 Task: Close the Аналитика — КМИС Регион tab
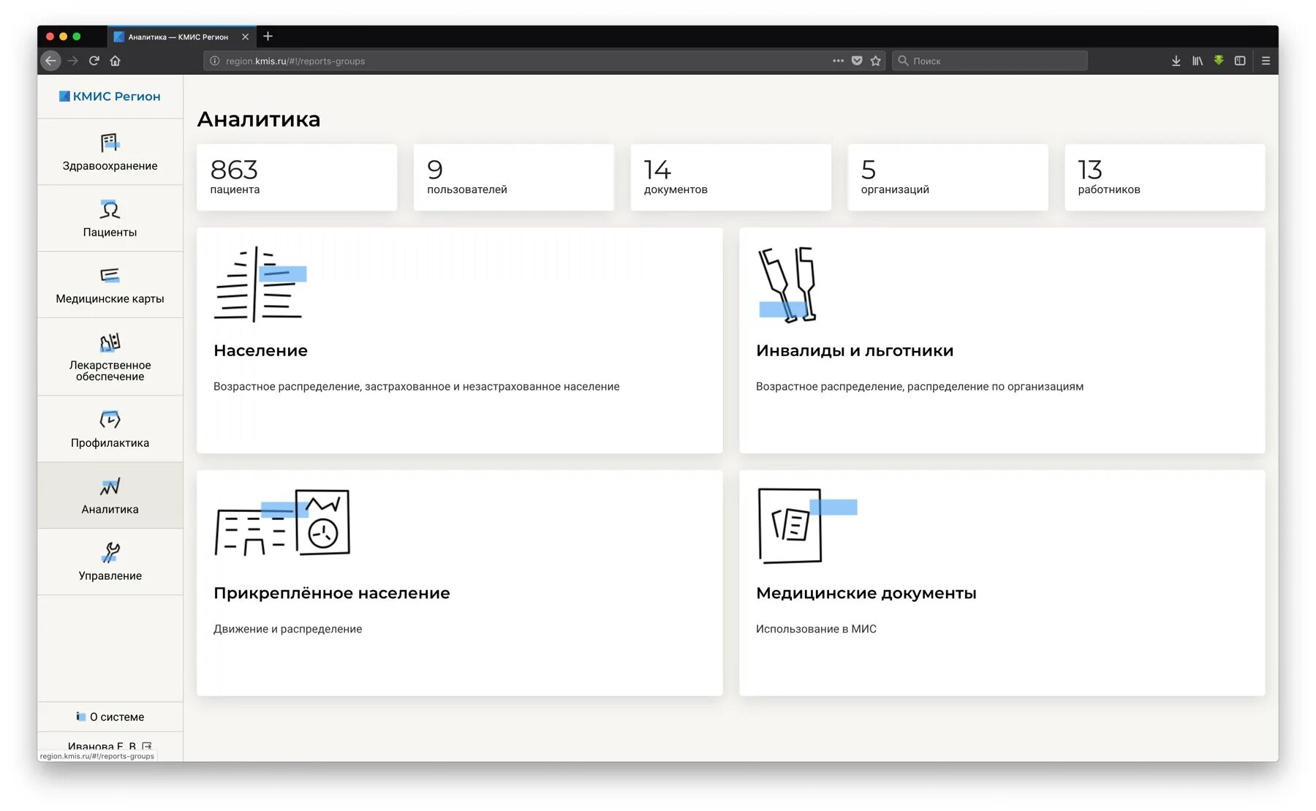click(245, 37)
